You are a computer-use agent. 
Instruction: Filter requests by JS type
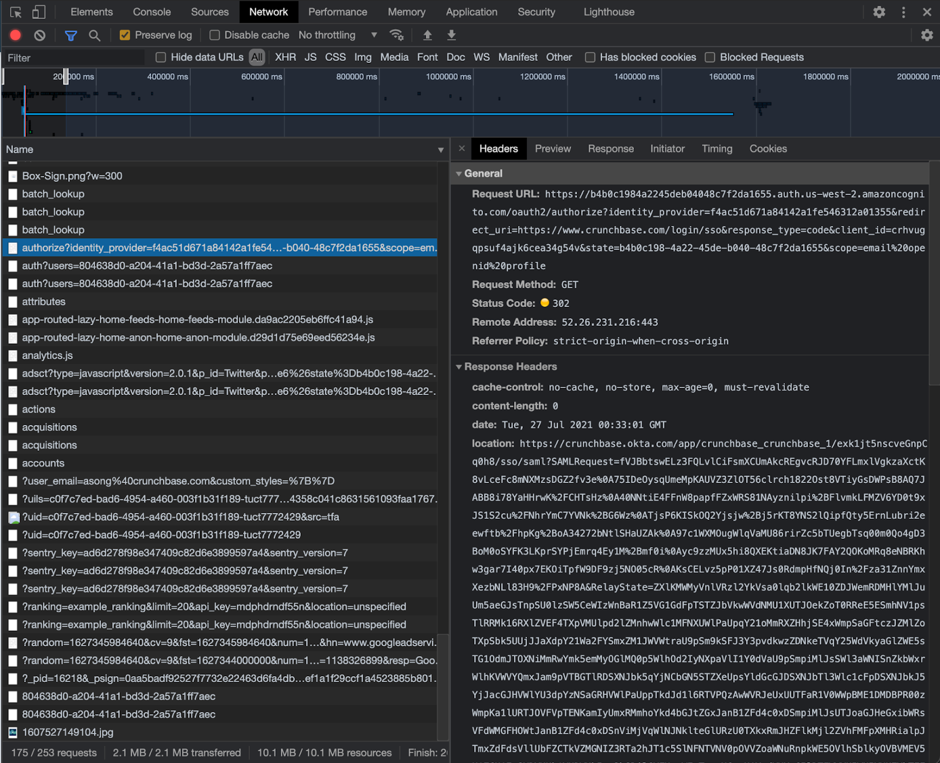(x=311, y=57)
